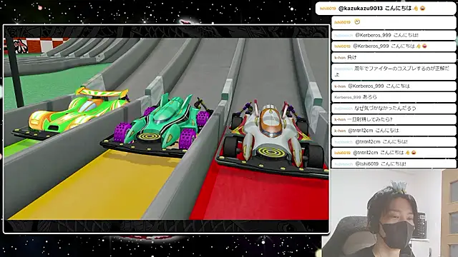Click k-hon's "負け" chat message
The image size is (458, 257).
[394, 57]
